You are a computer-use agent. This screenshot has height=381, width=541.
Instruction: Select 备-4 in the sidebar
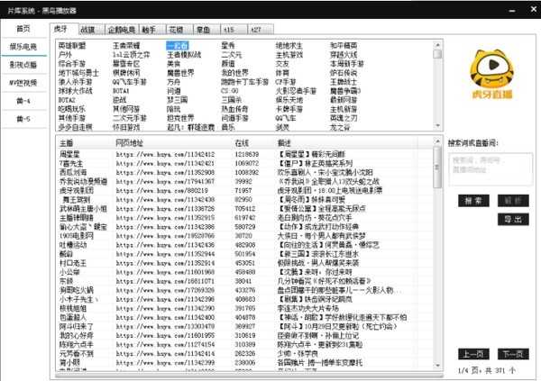pos(23,101)
